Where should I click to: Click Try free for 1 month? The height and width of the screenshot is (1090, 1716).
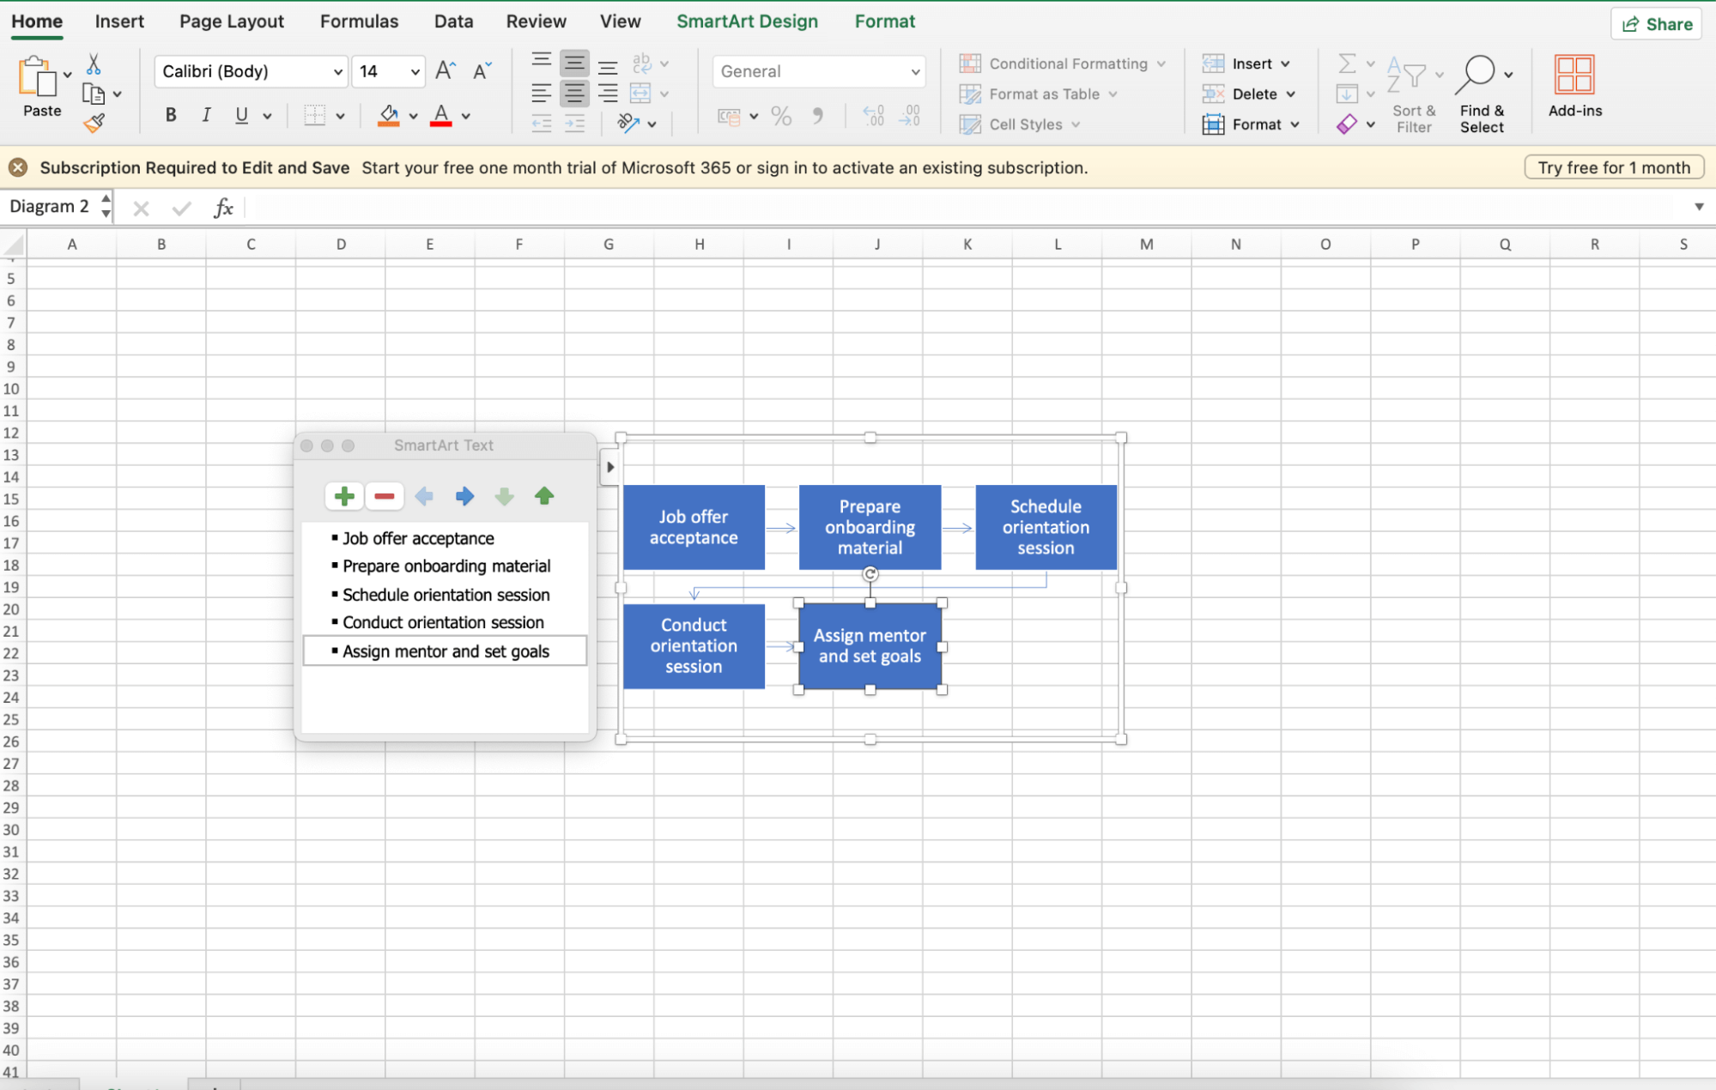[x=1613, y=167]
